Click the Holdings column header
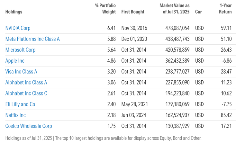 click(14, 12)
